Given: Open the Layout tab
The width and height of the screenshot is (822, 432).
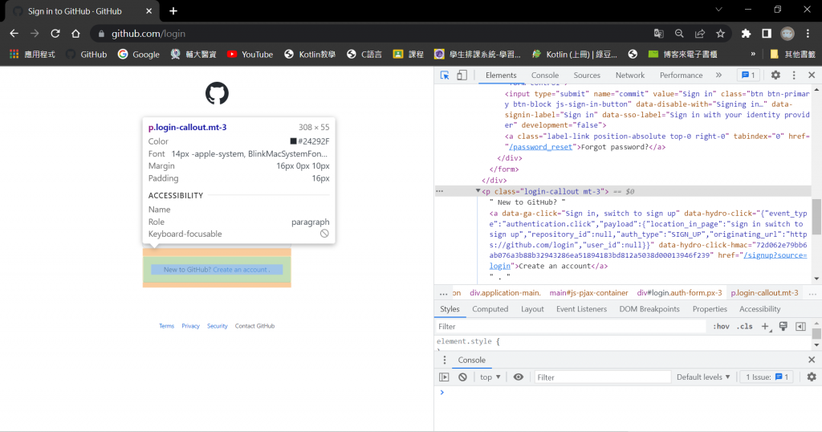Looking at the screenshot, I should (x=532, y=309).
